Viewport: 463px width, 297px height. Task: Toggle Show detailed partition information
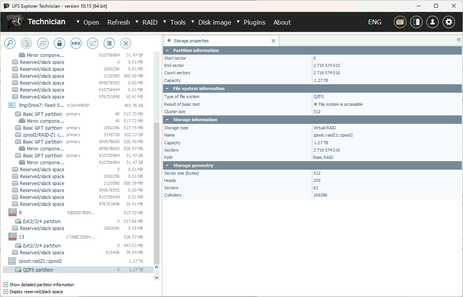[5, 285]
